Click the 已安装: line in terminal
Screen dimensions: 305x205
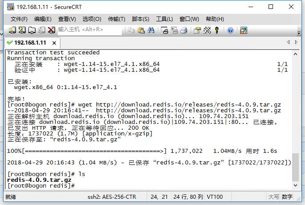click(x=20, y=82)
